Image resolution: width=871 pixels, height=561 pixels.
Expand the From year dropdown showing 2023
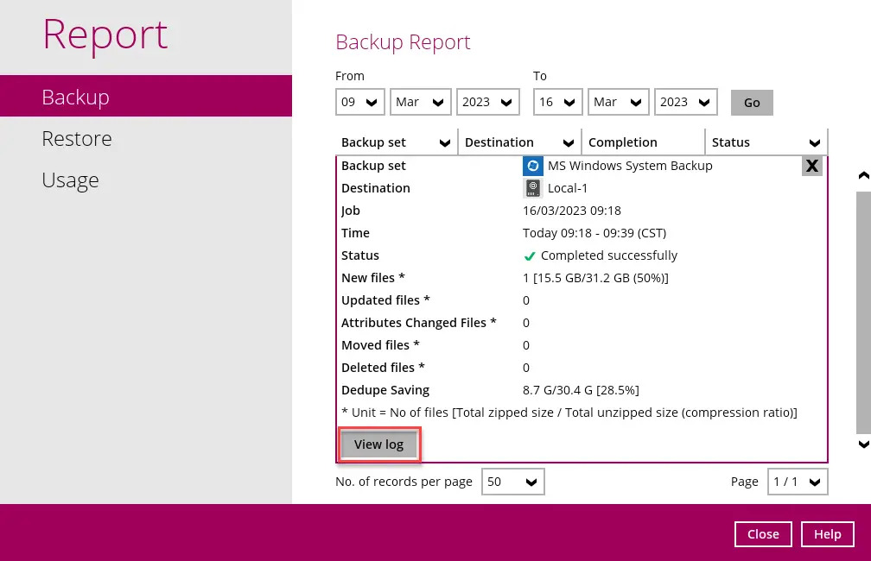pos(487,102)
